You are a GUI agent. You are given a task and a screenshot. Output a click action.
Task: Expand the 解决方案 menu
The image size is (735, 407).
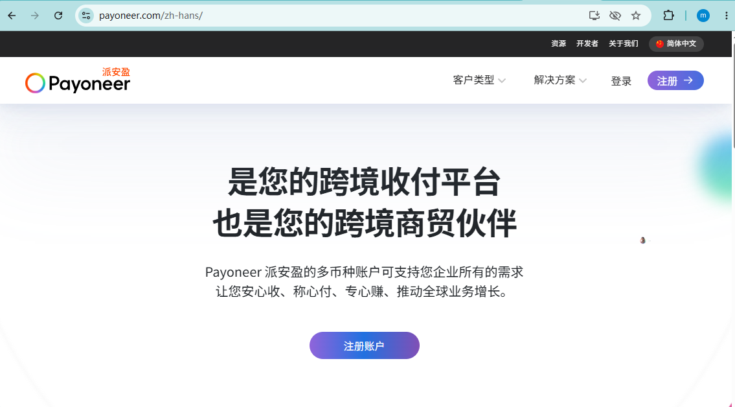click(560, 80)
